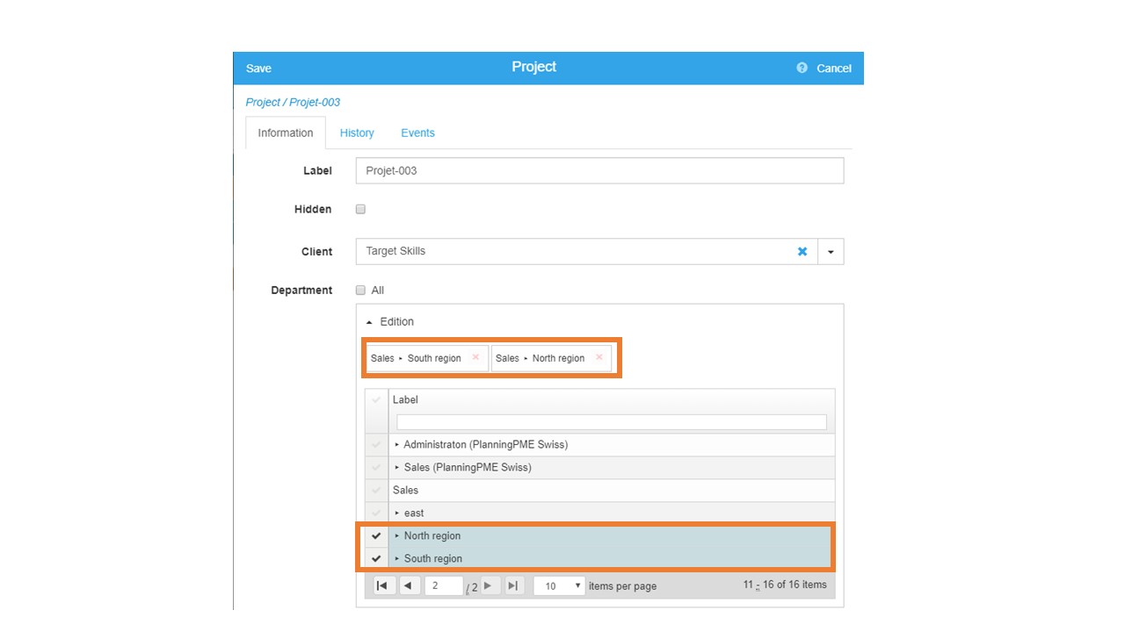Save the project
The image size is (1125, 632).
[258, 68]
